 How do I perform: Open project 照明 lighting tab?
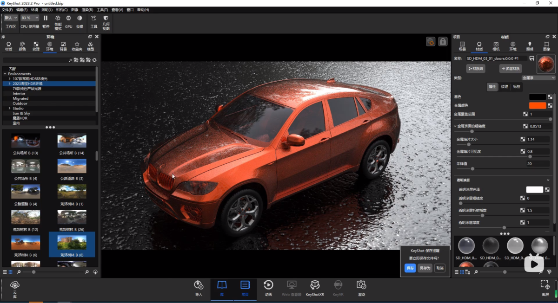click(530, 46)
